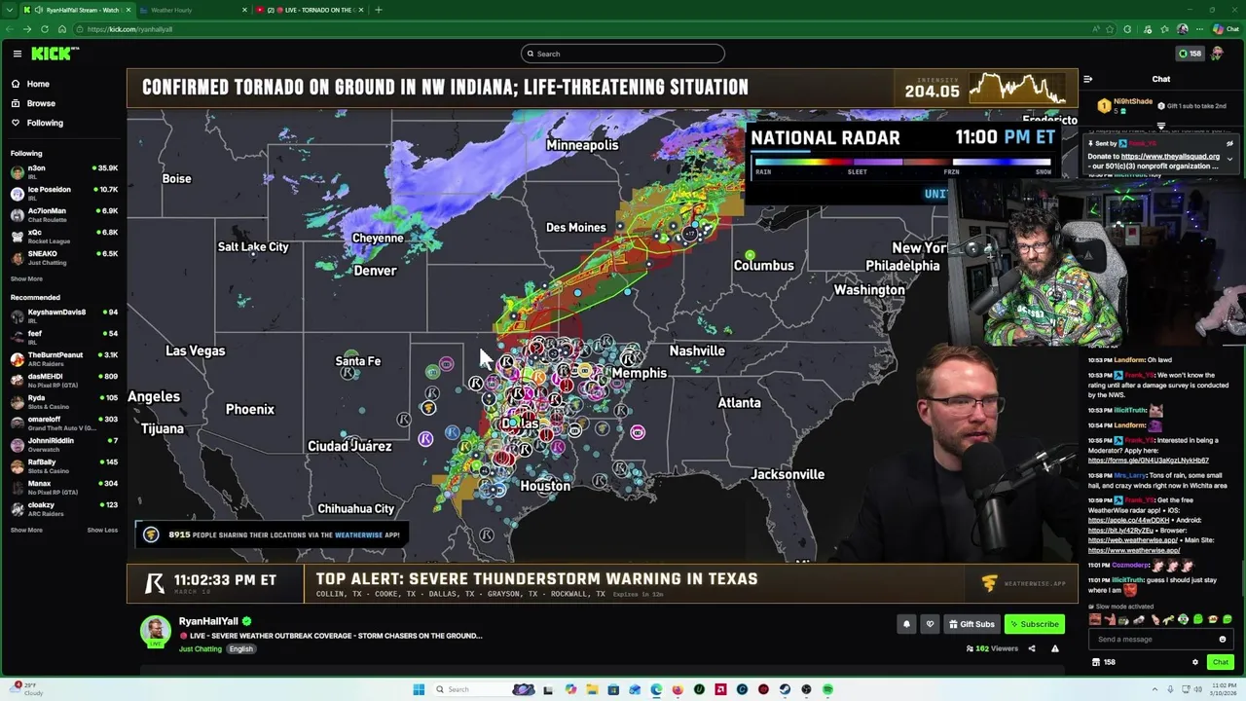Viewport: 1246px width, 701px height.
Task: Click the English language tag
Action: pyautogui.click(x=240, y=648)
